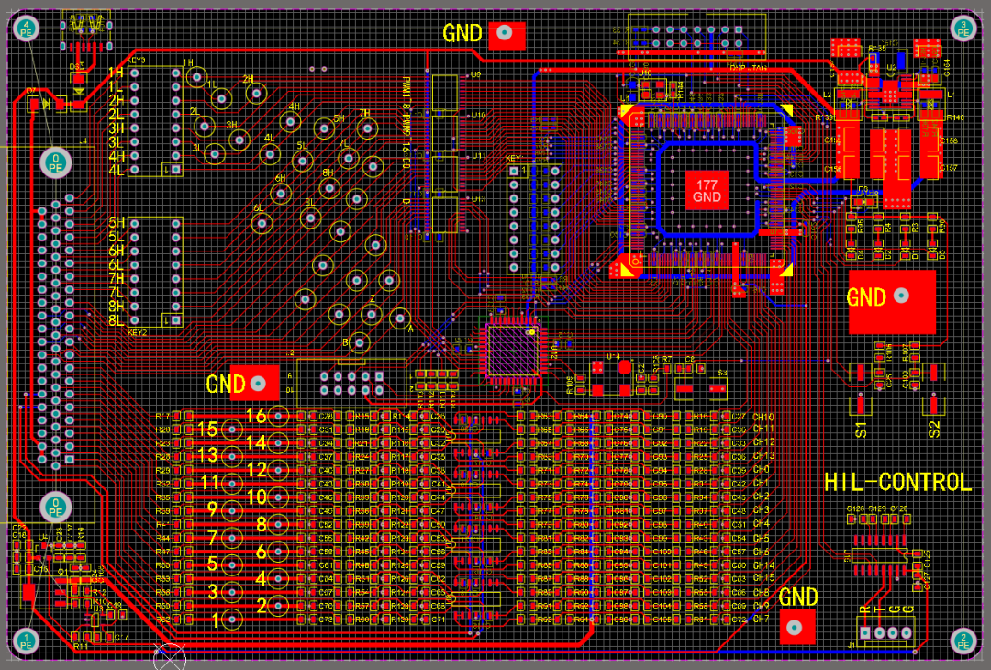The image size is (991, 670).
Task: Click the DSP JTAG header label
Action: [x=748, y=68]
